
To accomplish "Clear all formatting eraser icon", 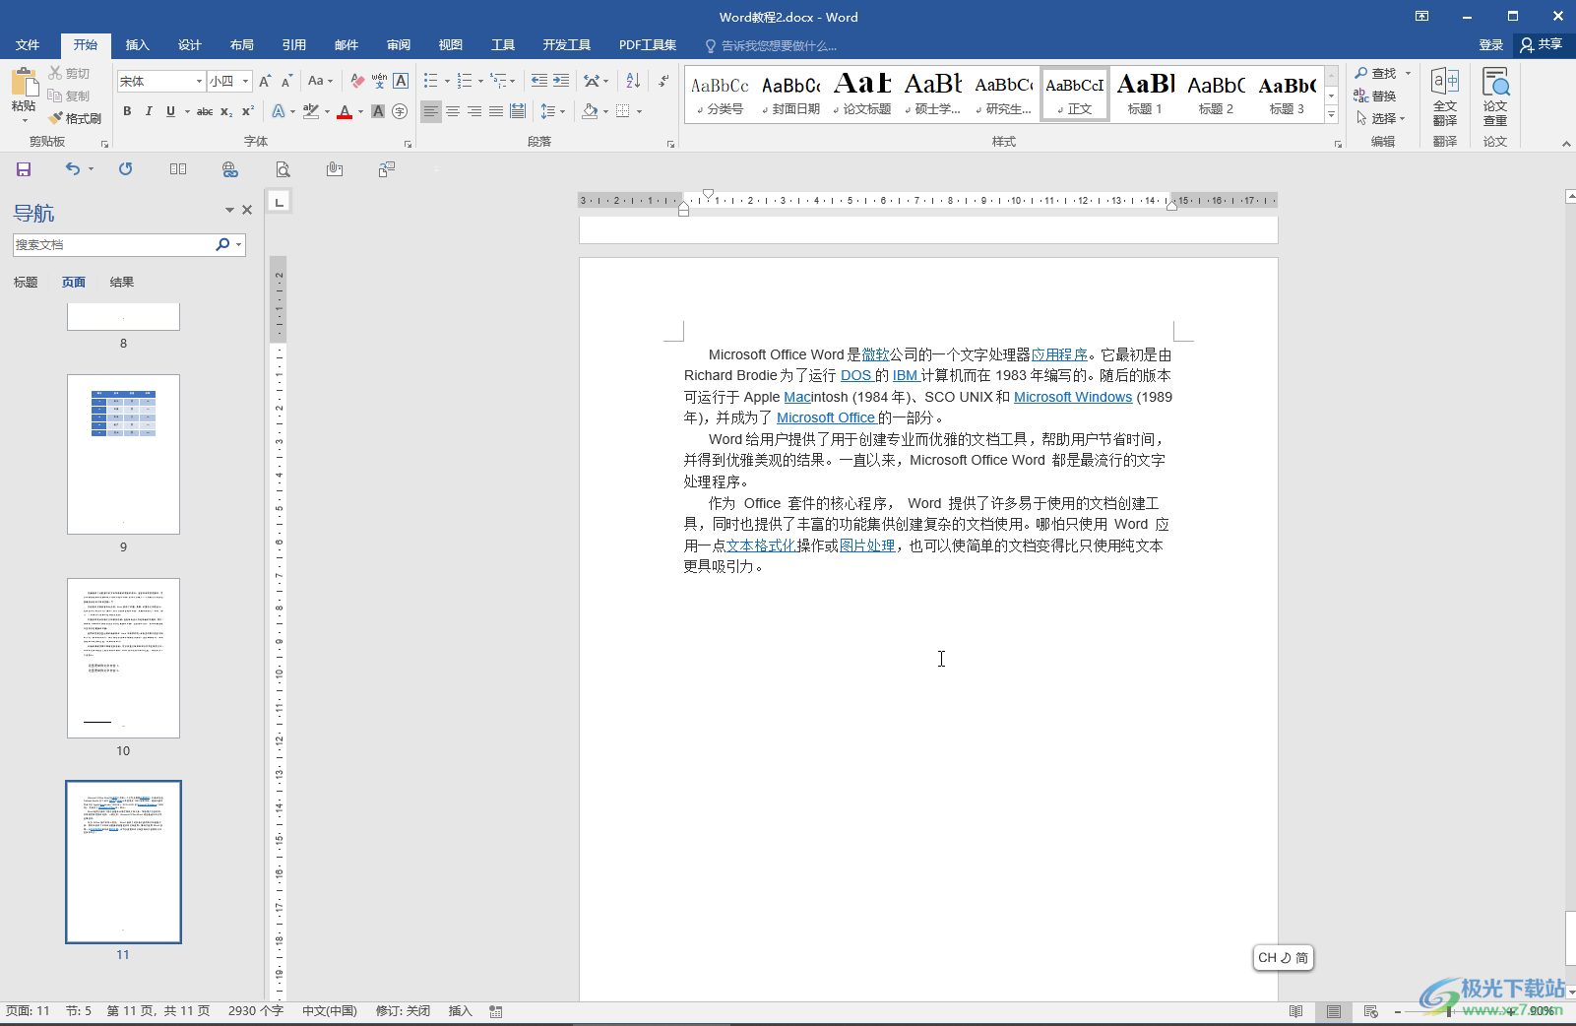I will tap(357, 81).
